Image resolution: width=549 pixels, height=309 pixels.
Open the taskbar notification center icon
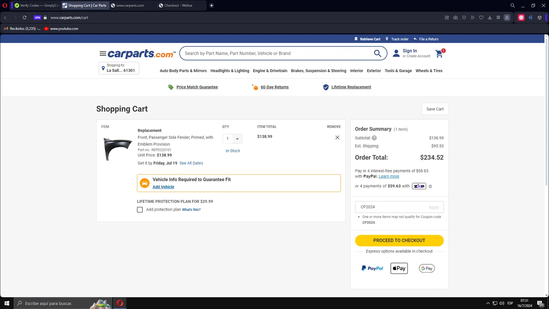tap(540, 303)
